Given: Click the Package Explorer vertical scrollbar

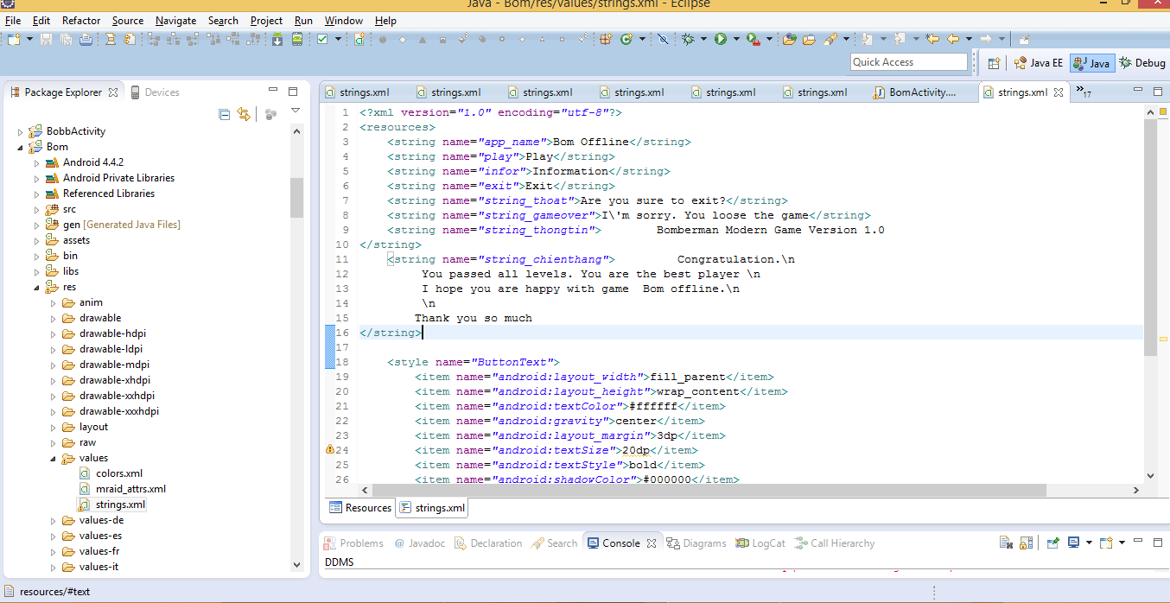Looking at the screenshot, I should coord(296,348).
